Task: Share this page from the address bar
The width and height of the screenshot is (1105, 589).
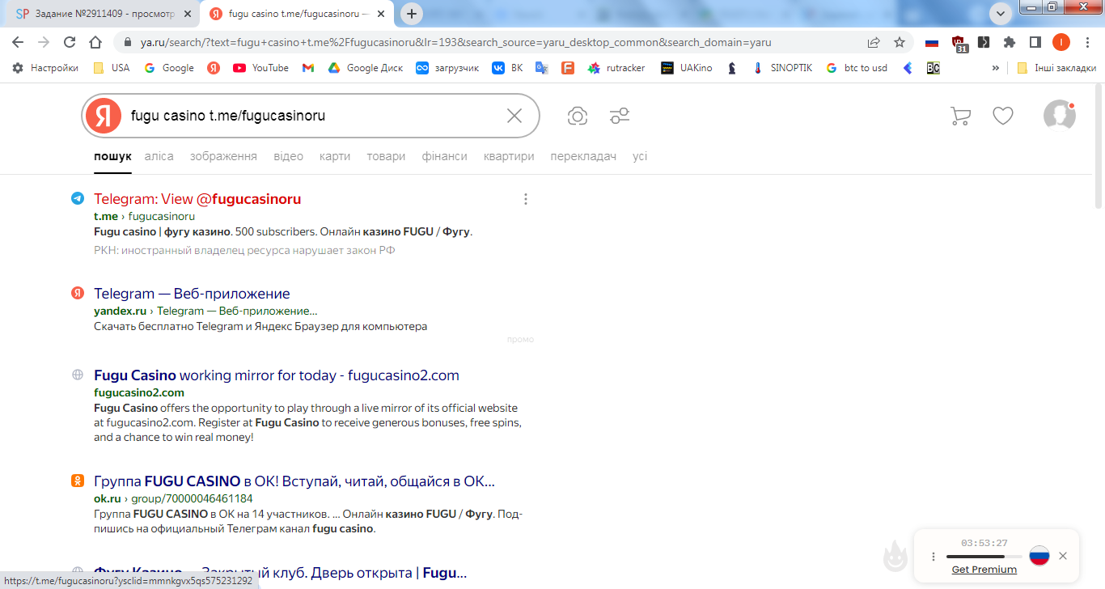Action: (874, 42)
